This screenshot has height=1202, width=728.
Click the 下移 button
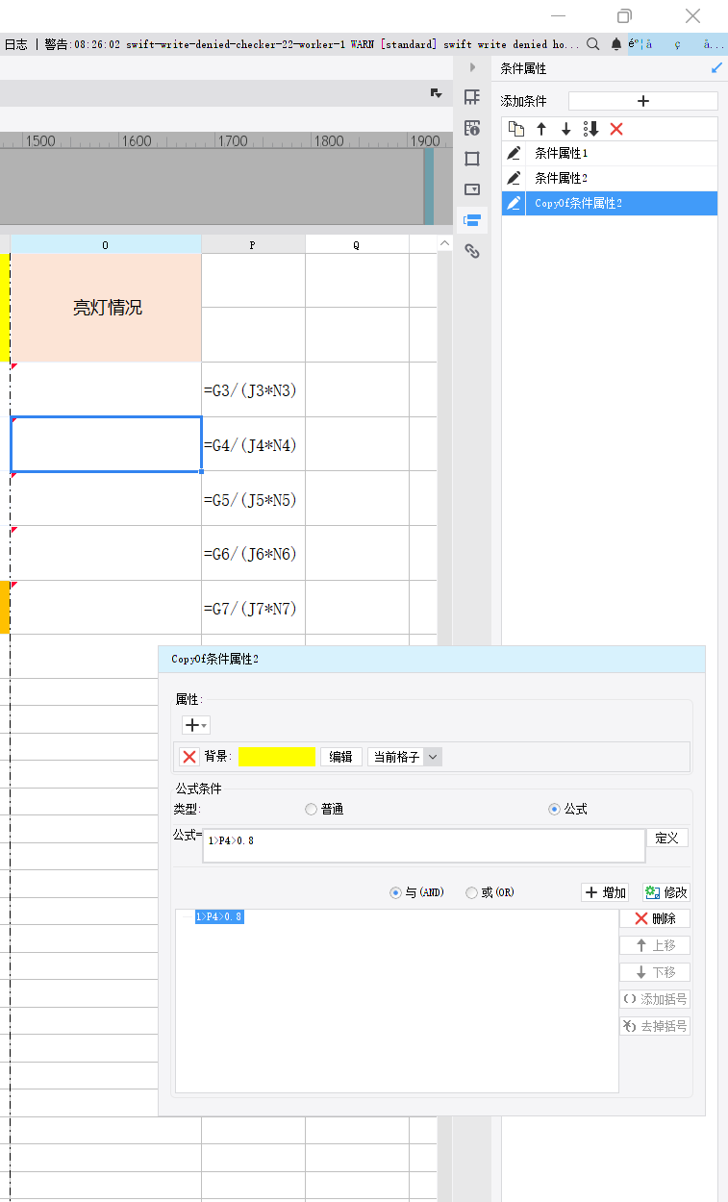tap(655, 972)
